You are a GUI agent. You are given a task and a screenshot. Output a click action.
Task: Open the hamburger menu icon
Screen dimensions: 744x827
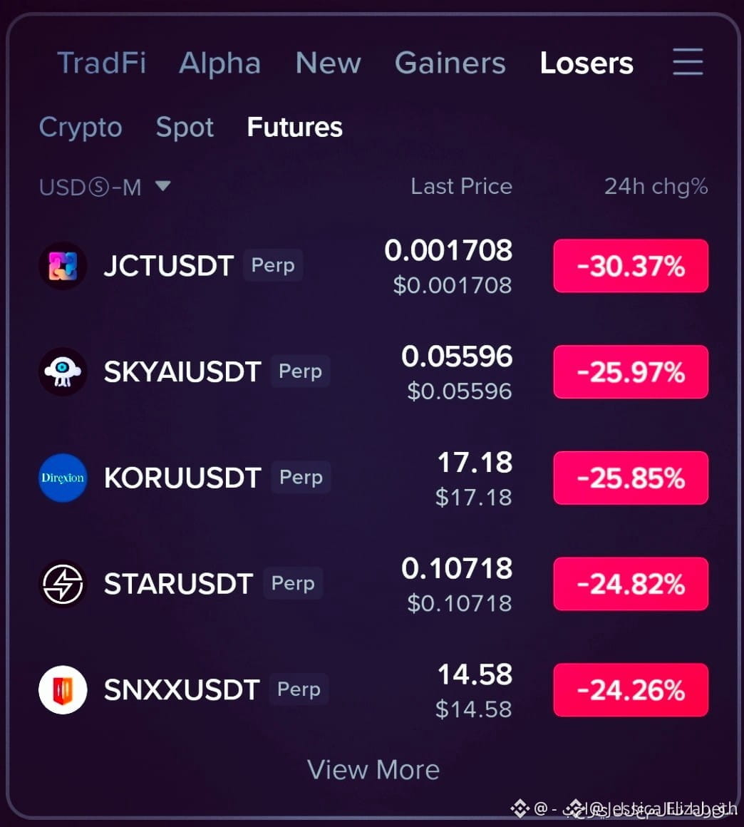688,62
